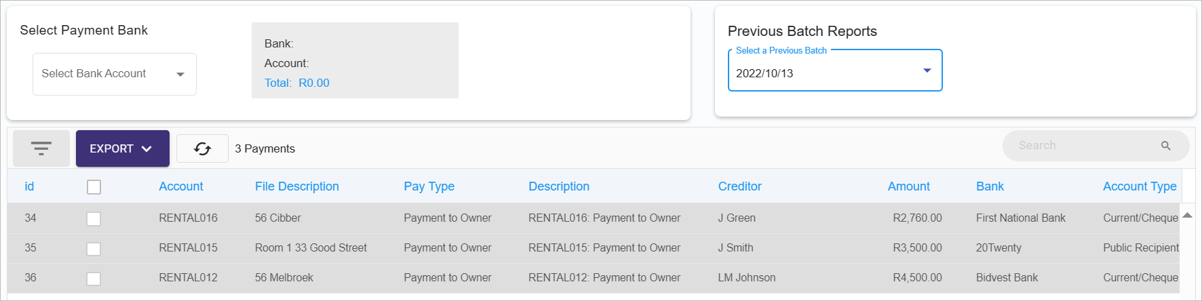Image resolution: width=1202 pixels, height=301 pixels.
Task: Open the Select Bank Account dropdown
Action: click(115, 74)
